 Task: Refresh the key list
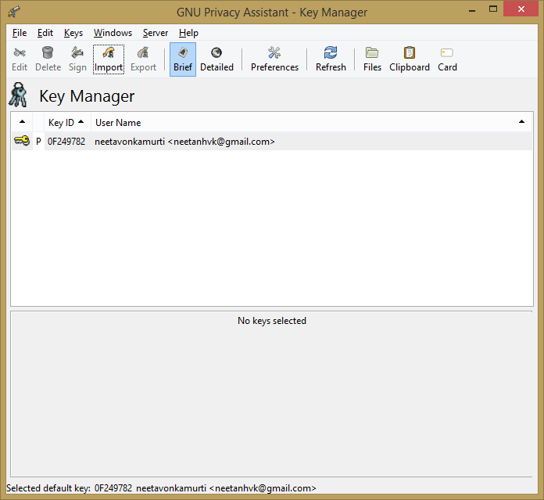tap(331, 54)
